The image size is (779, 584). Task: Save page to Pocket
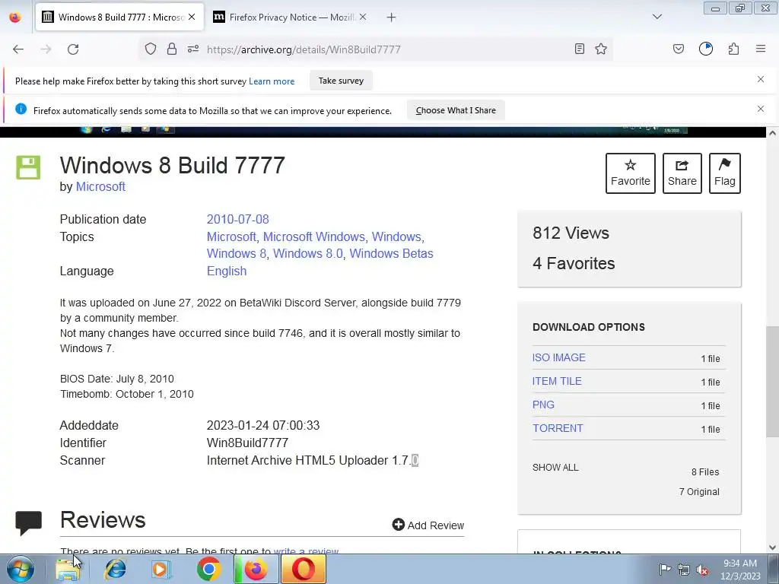pyautogui.click(x=679, y=49)
